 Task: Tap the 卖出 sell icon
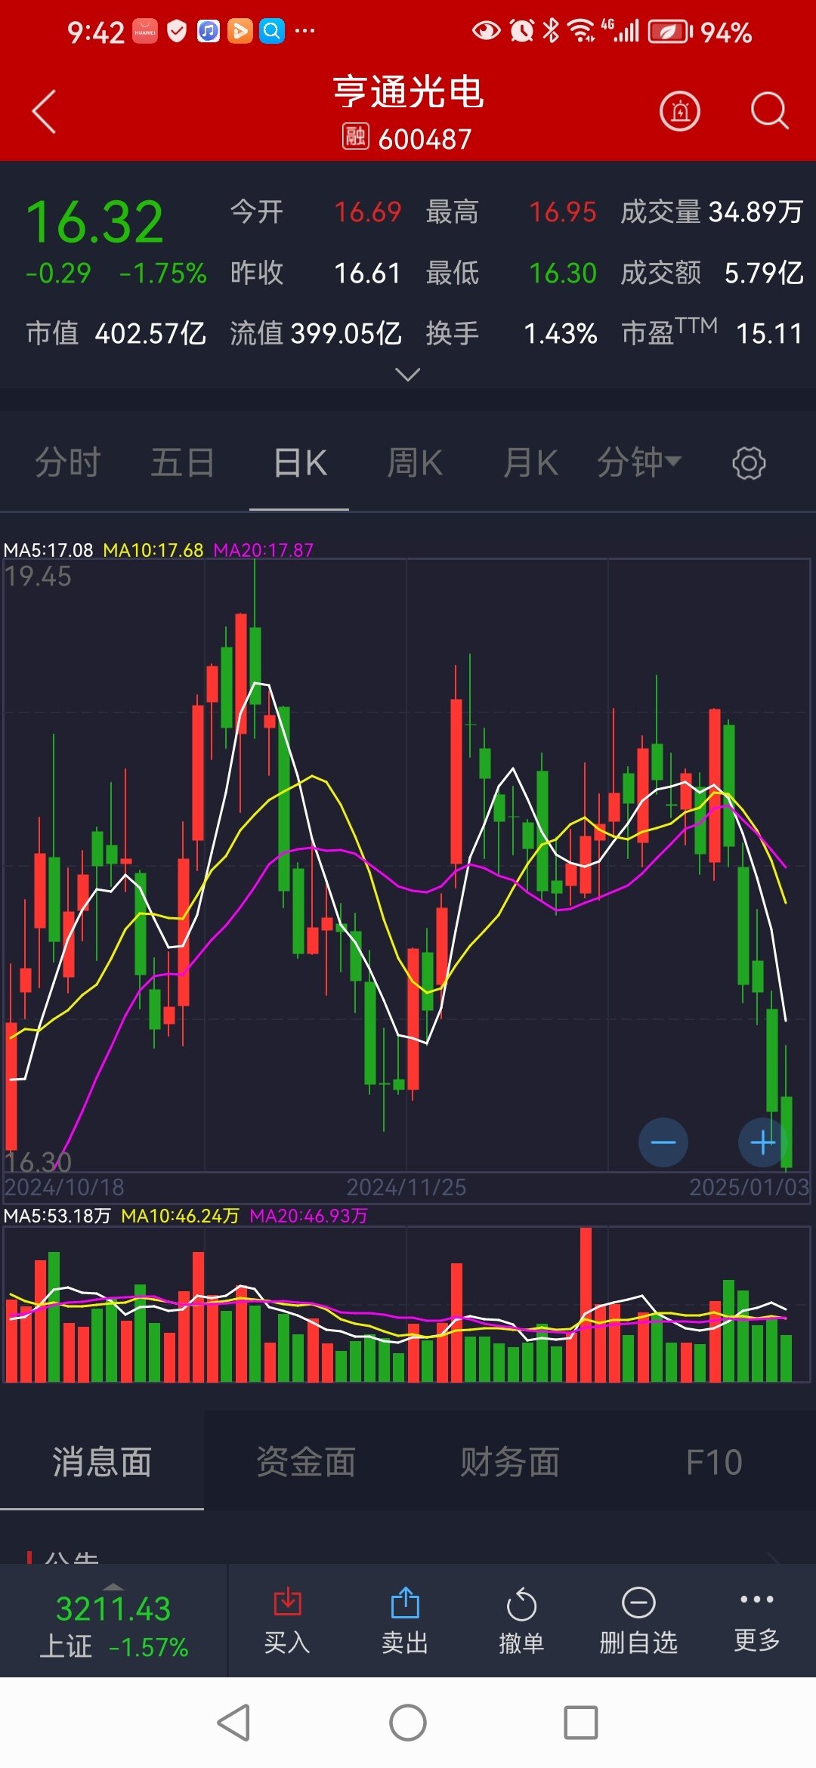pyautogui.click(x=405, y=1601)
